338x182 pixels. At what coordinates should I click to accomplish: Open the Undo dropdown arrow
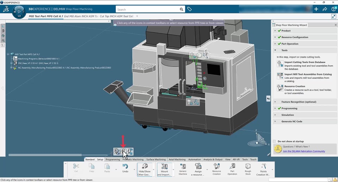[x=134, y=169]
